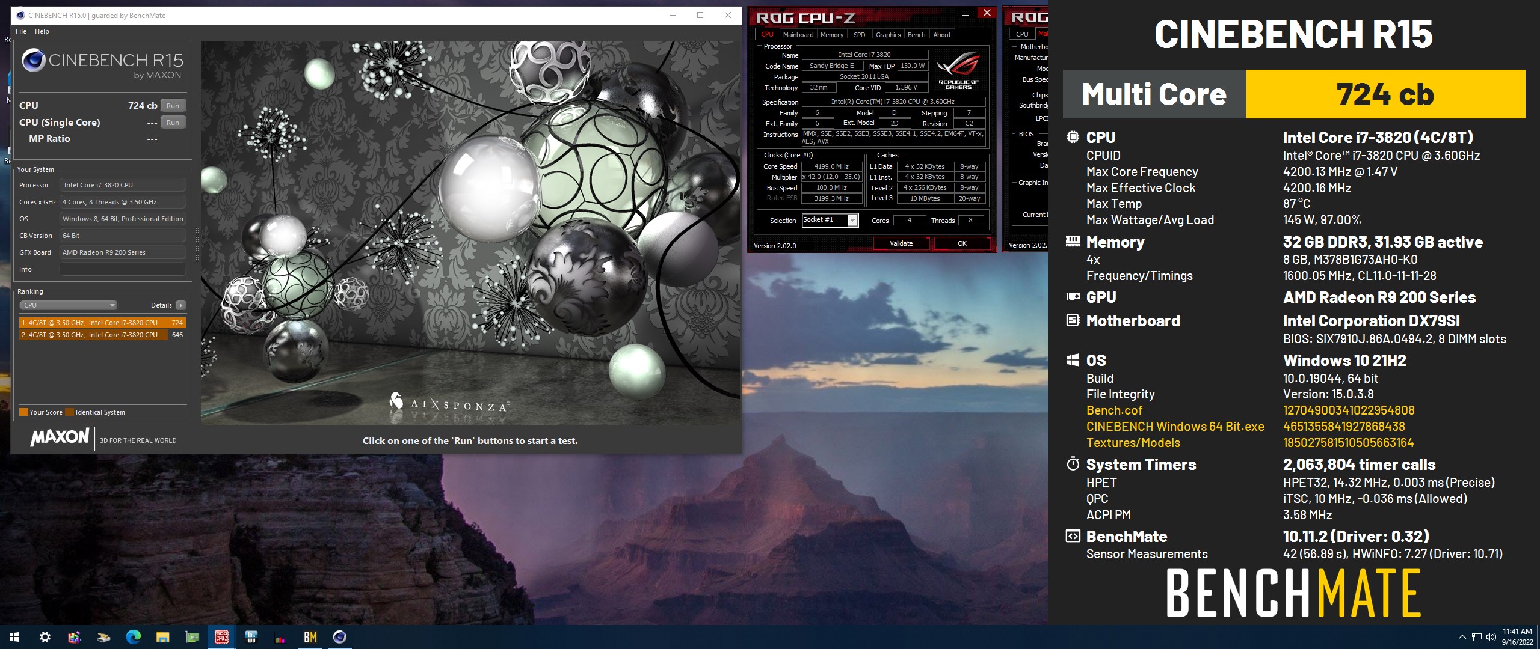Click the Info input field

click(x=123, y=269)
